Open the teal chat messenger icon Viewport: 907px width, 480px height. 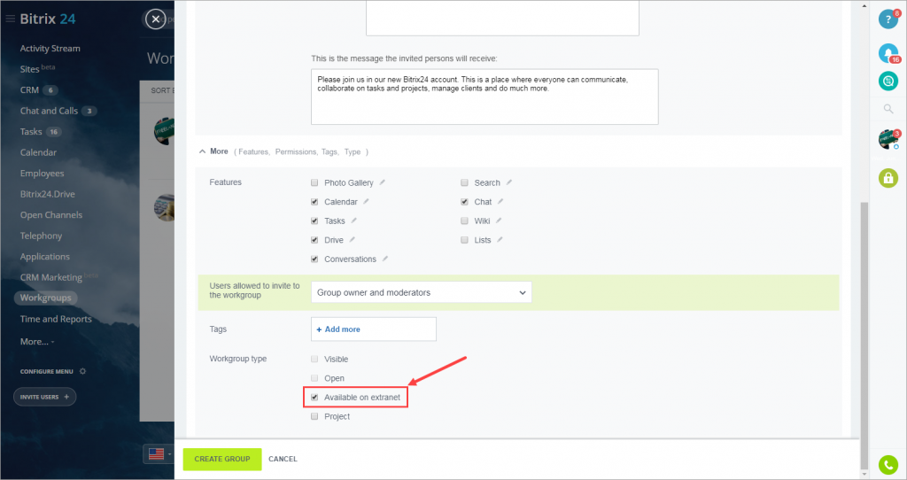(888, 81)
